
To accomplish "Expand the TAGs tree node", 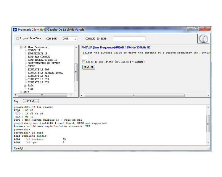I will [25, 86].
